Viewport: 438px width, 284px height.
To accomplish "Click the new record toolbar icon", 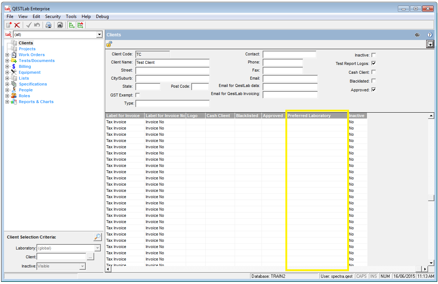I will tap(9, 25).
